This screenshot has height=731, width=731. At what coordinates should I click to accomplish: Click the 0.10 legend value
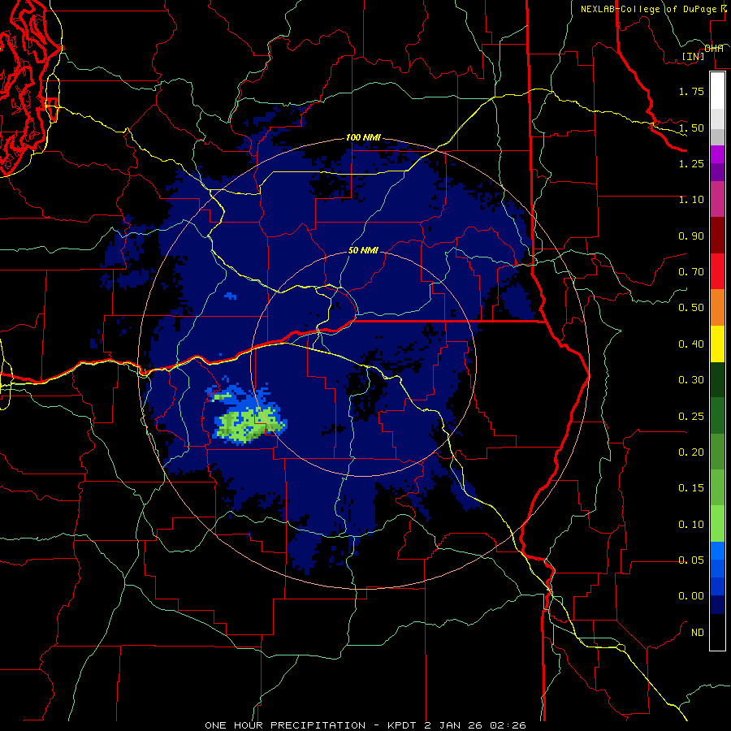click(691, 525)
